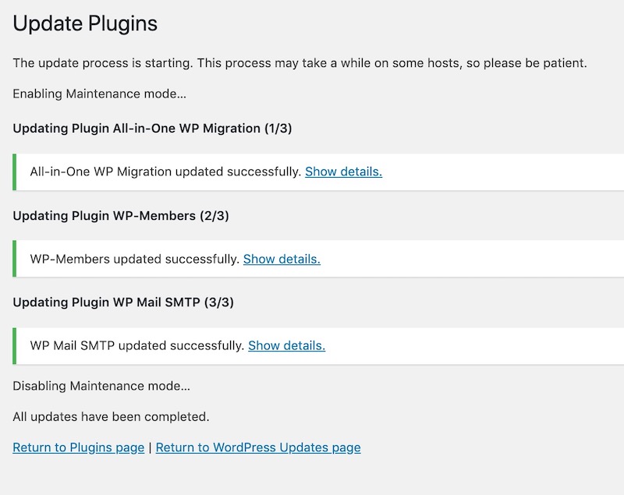Show details for WP Mail SMTP update

coord(286,346)
